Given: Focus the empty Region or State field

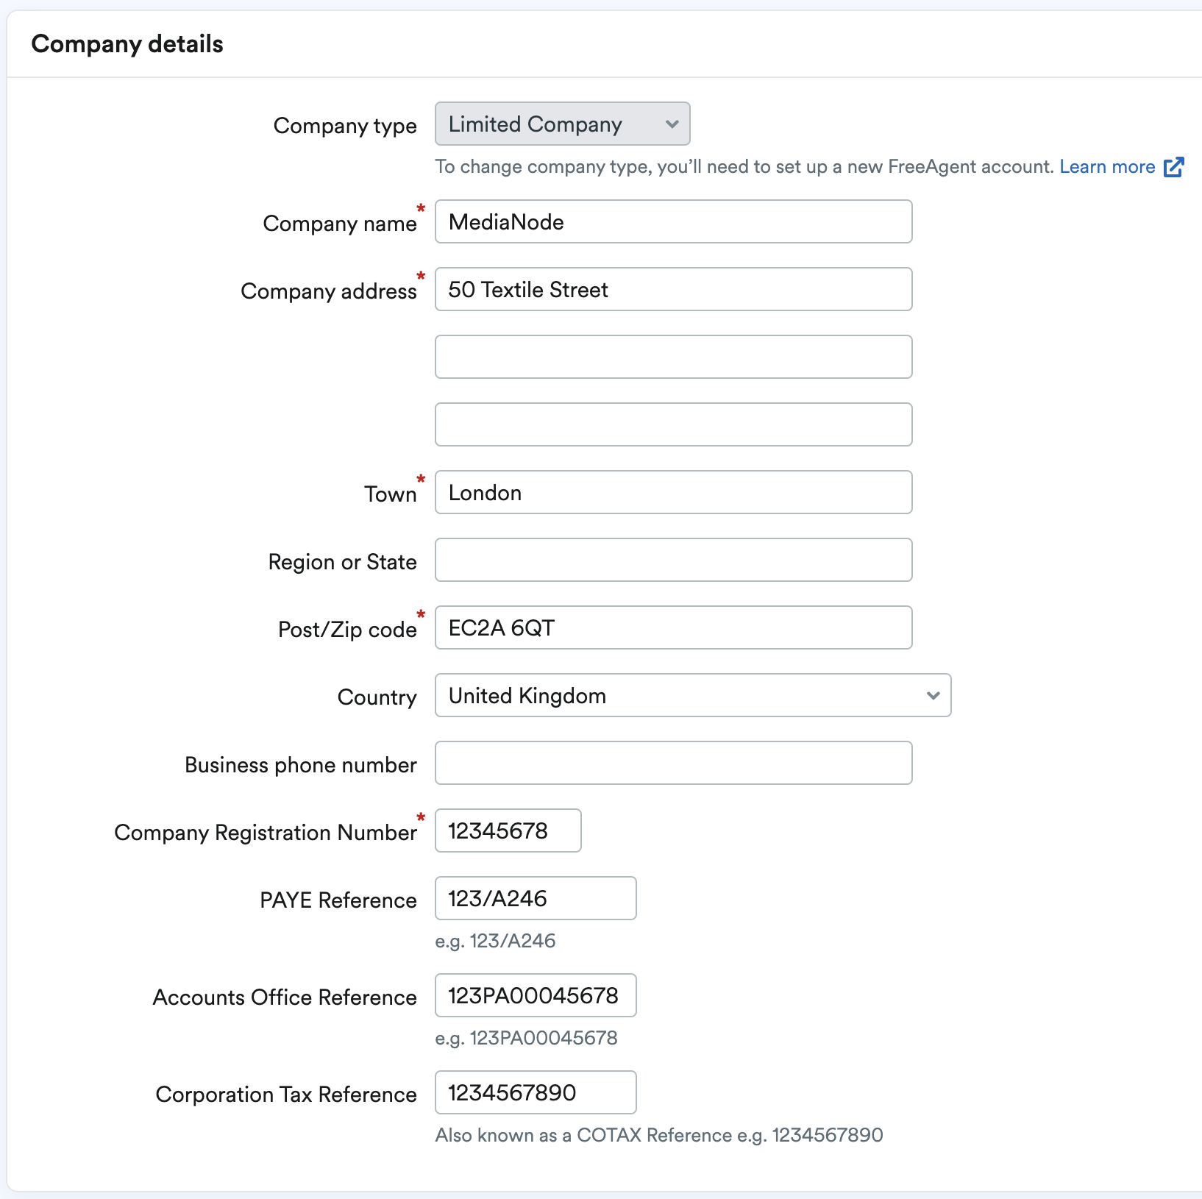Looking at the screenshot, I should point(673,560).
